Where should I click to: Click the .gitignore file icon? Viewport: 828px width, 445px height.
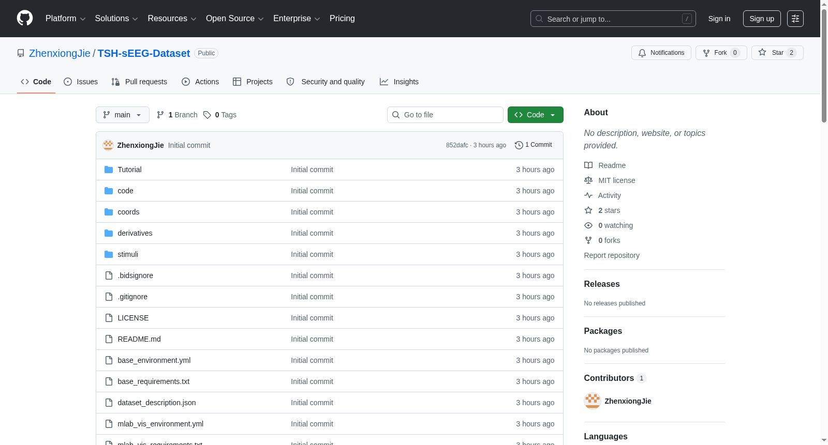point(109,297)
